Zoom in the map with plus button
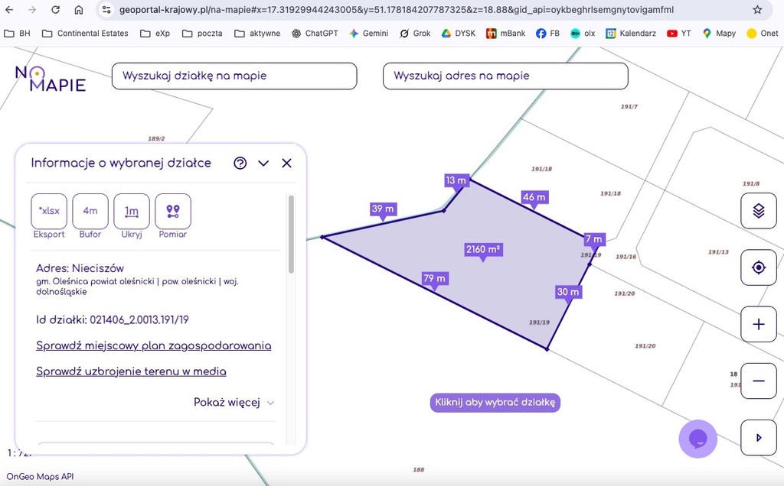This screenshot has height=486, width=784. click(759, 324)
